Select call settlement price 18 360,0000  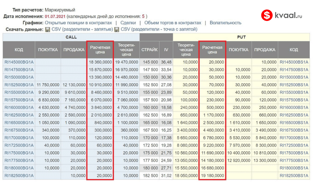coord(100,62)
